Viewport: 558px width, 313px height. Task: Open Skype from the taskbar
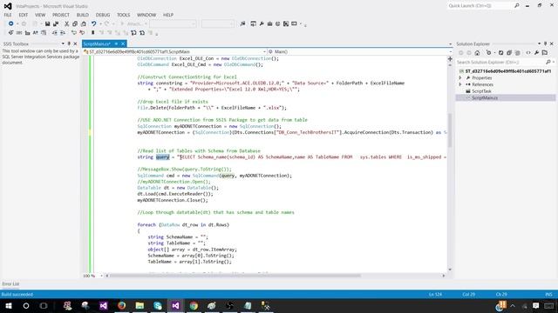click(158, 305)
